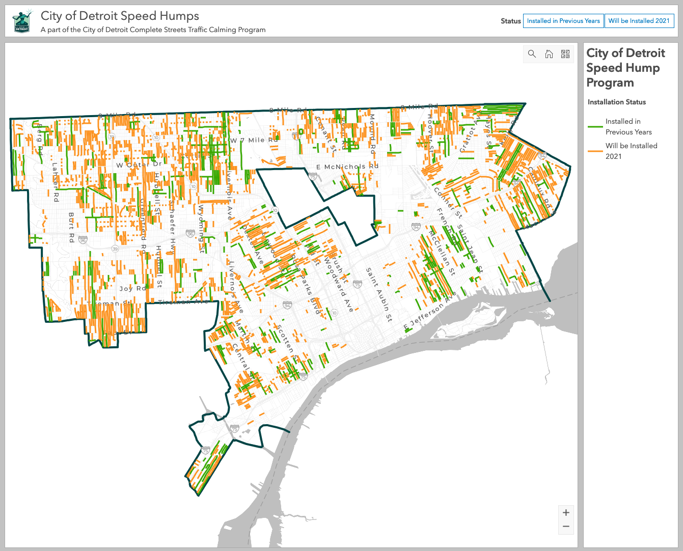Click the Installed in Previous Years legend text
Viewport: 683px width, 551px height.
click(629, 127)
